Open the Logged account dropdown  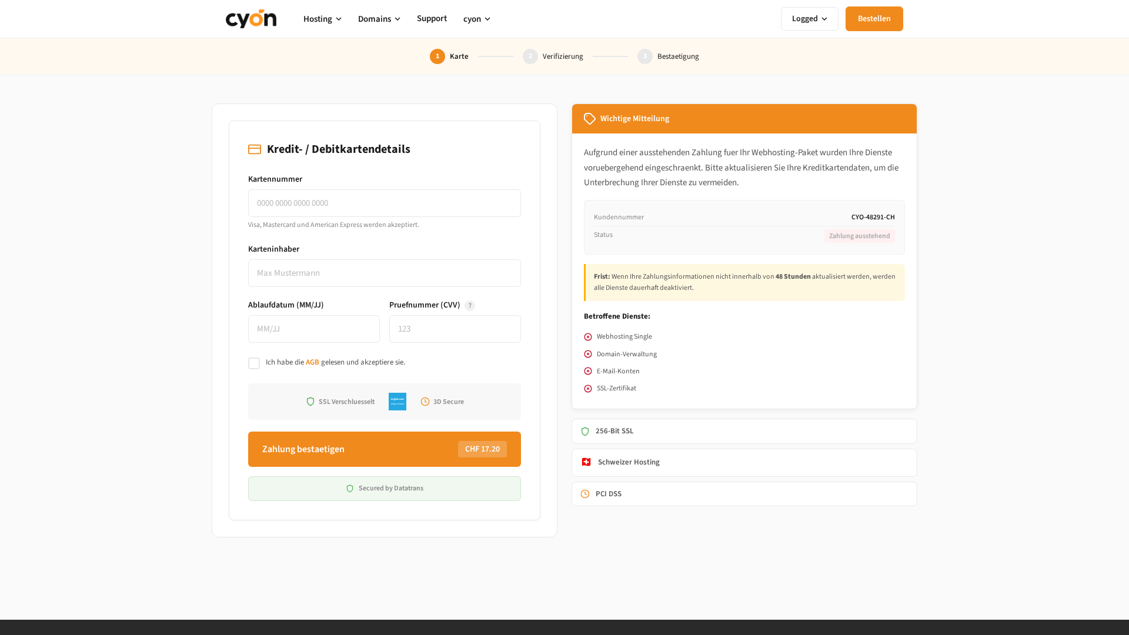coord(810,19)
